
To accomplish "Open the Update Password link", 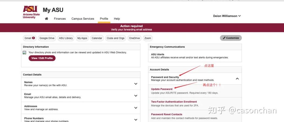I will (162, 89).
